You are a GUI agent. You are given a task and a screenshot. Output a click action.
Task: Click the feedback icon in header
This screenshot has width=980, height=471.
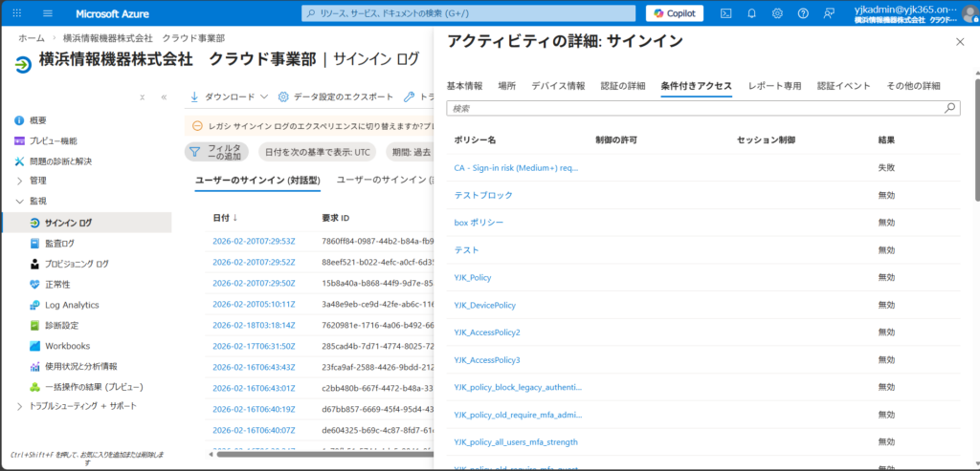[828, 13]
